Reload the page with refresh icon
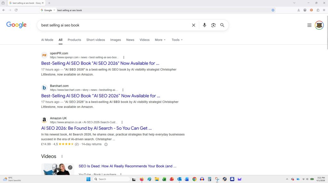328x183 pixels. click(16, 10)
